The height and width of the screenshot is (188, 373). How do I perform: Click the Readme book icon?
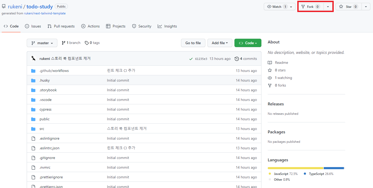[270, 62]
